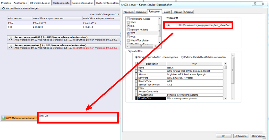Select the AGS Version 10.0 row
Screen dimensions: 269x140
click(64, 23)
